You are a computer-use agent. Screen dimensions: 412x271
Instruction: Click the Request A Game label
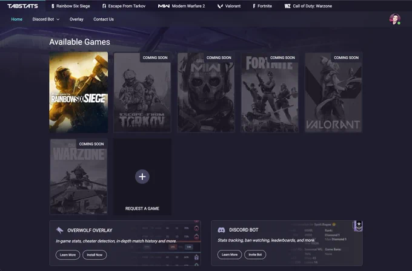point(142,209)
